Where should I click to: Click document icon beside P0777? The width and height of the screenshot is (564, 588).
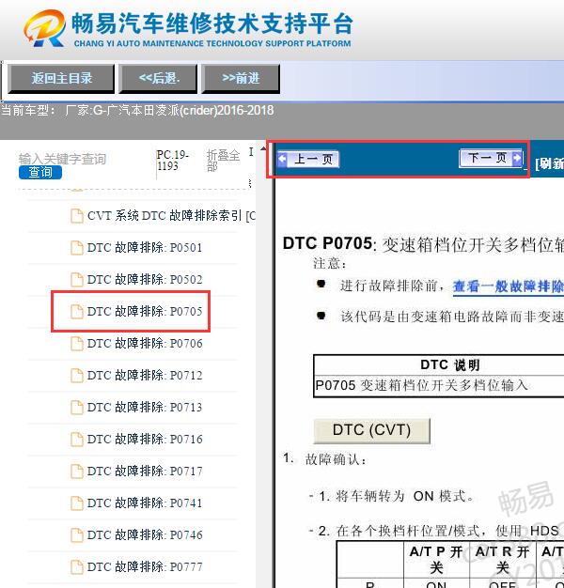(77, 567)
